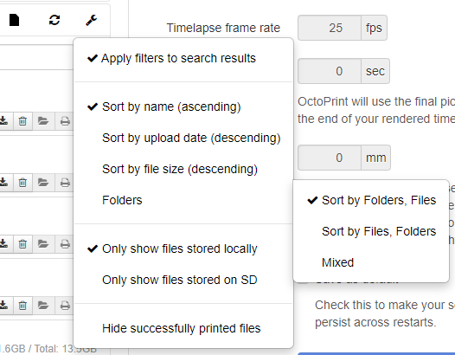Enable Hide successfully printed files
455x355 pixels.
tap(183, 328)
